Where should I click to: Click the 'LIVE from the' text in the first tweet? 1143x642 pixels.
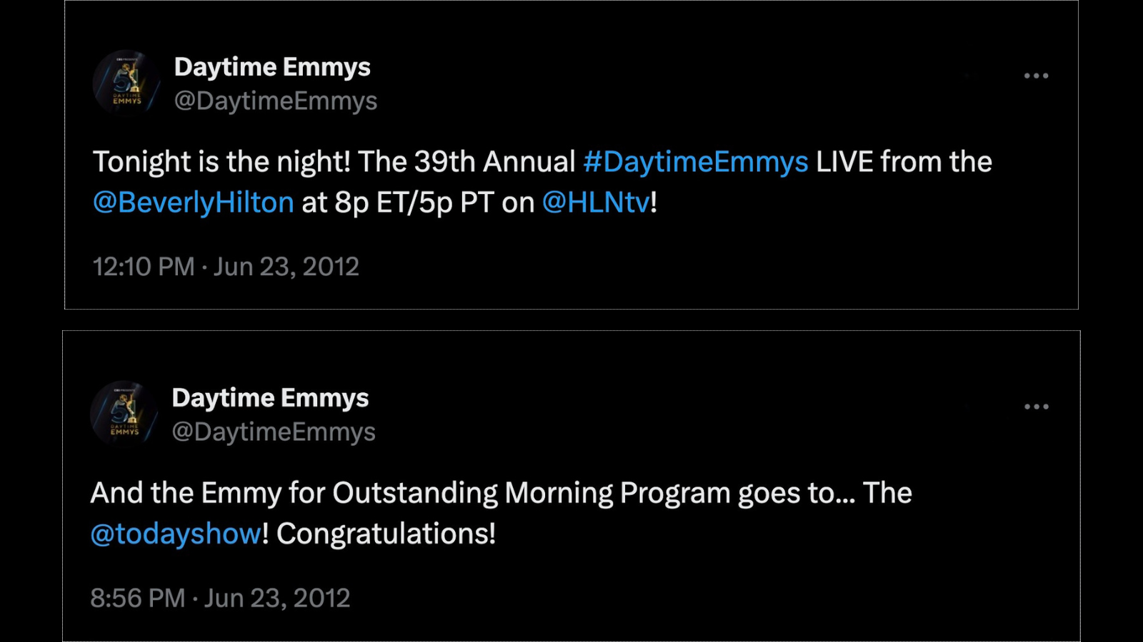tap(904, 163)
